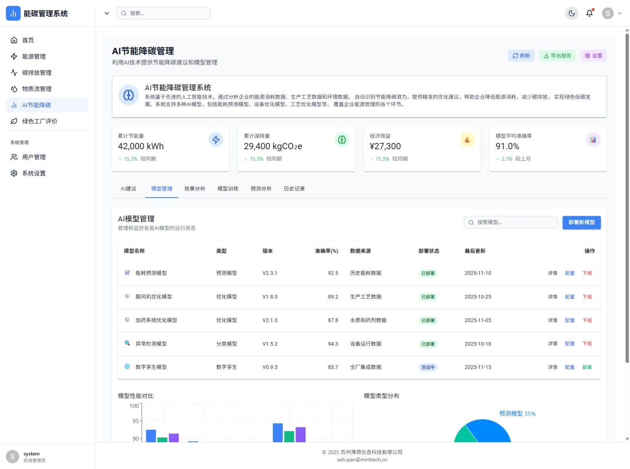Switch to the 效果分析 tab
This screenshot has width=630, height=469.
[x=195, y=189]
